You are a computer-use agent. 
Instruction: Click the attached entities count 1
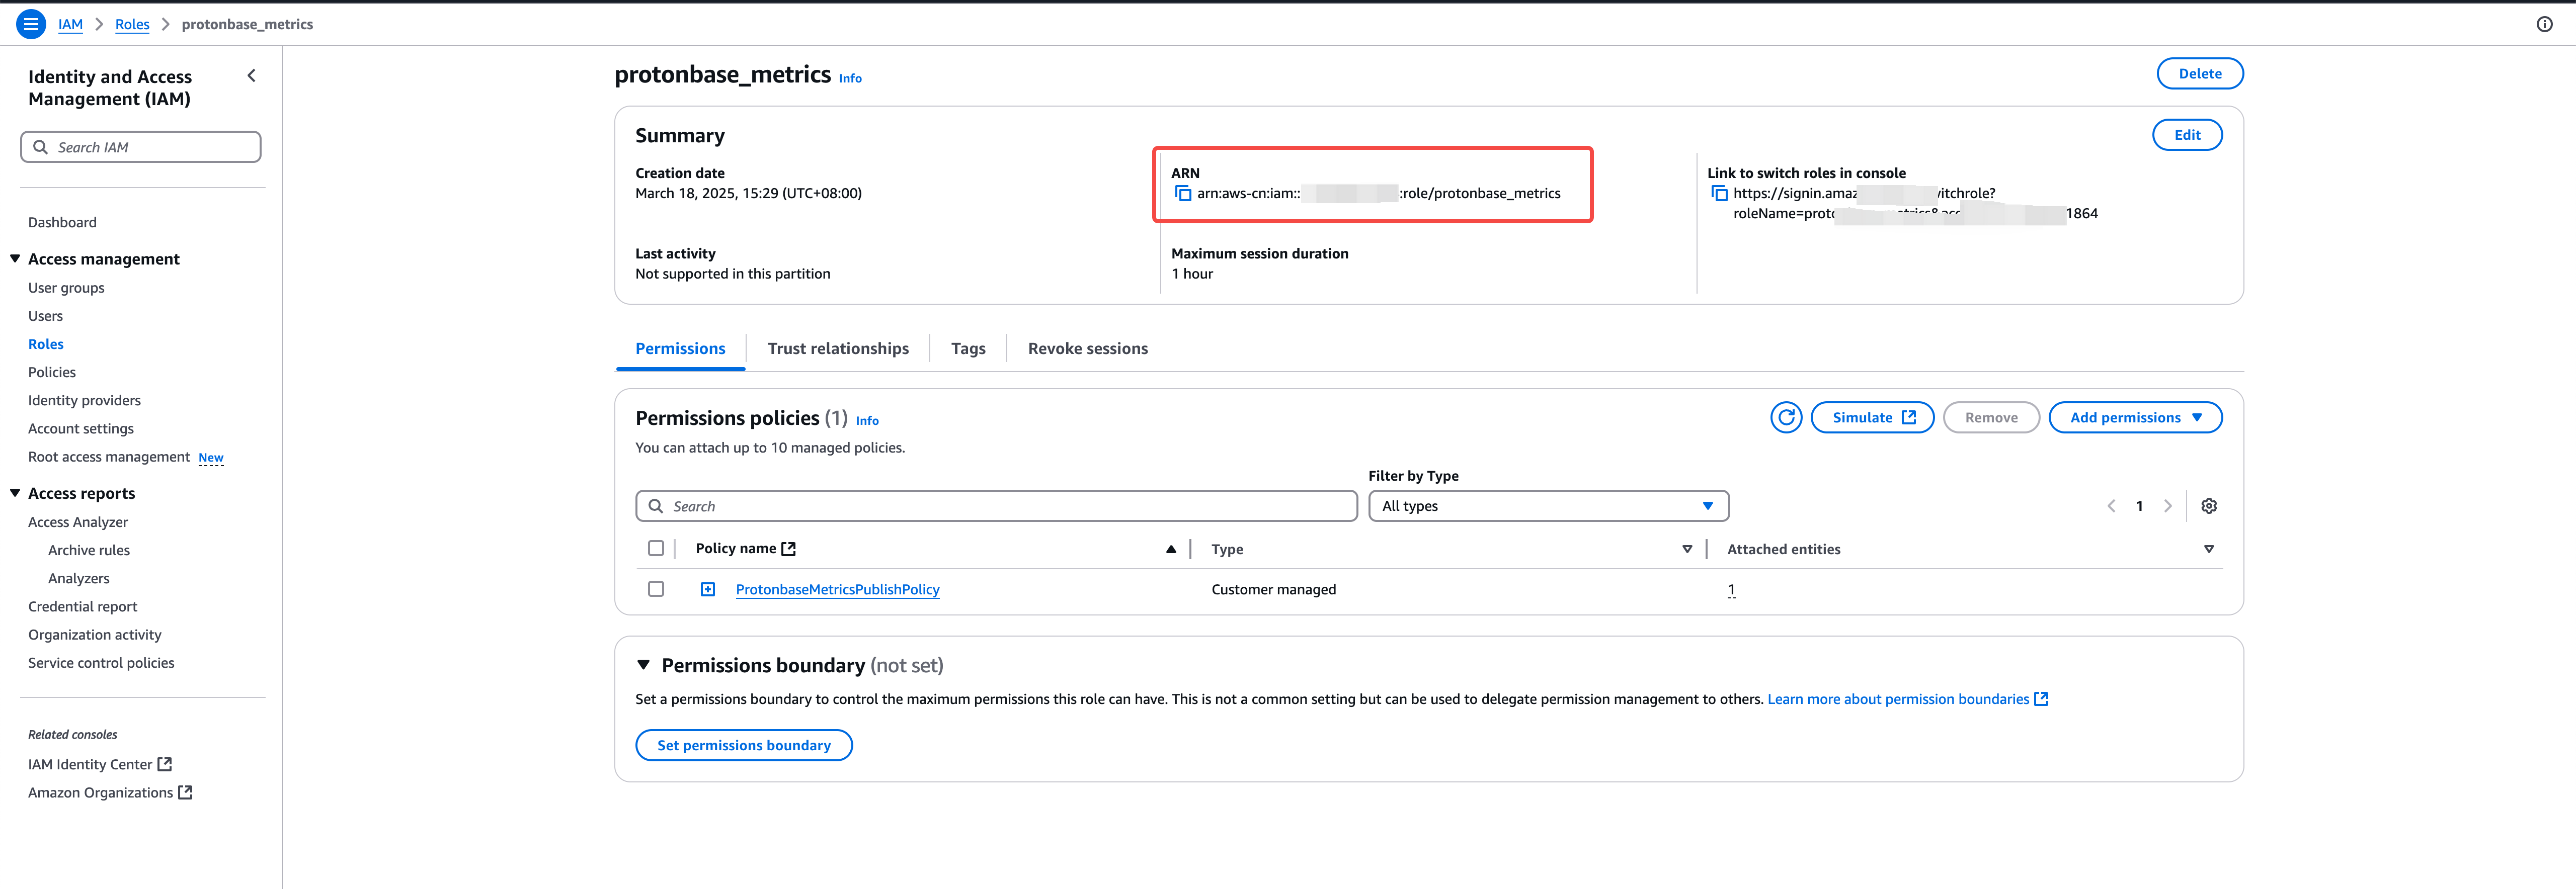coord(1731,589)
